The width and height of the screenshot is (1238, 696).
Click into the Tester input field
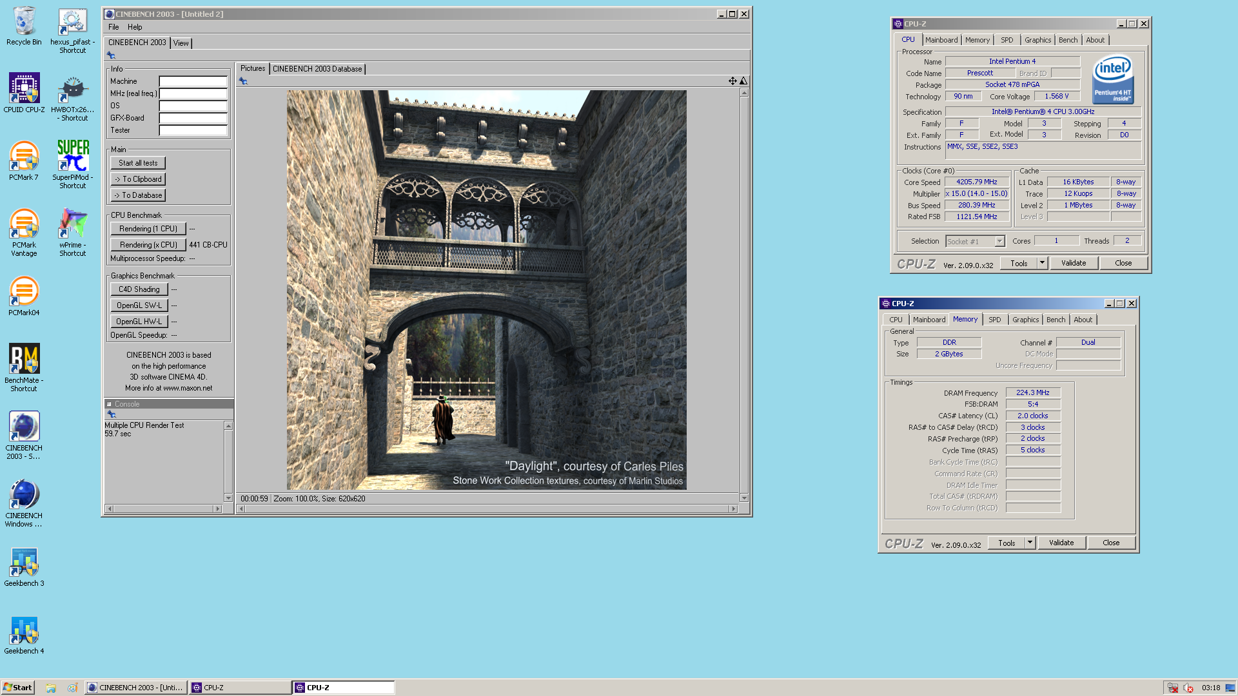pyautogui.click(x=193, y=130)
